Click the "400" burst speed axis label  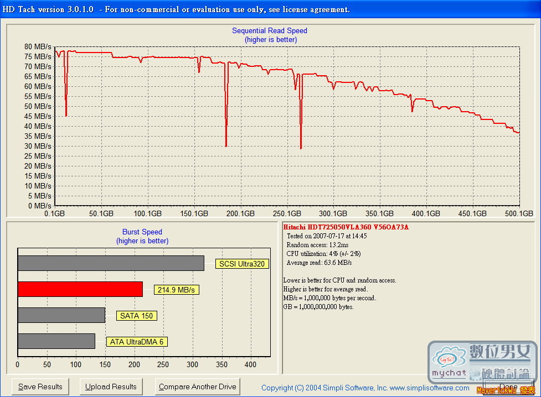[250, 364]
